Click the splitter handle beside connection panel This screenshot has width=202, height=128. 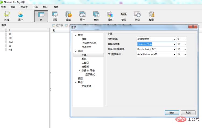[50, 81]
